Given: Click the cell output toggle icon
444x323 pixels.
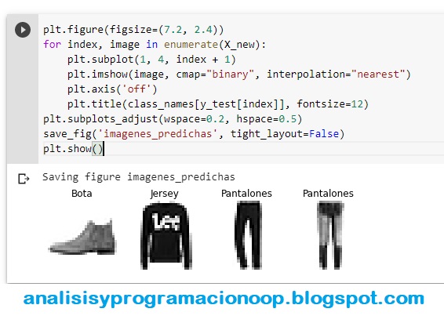Looking at the screenshot, I should [24, 179].
